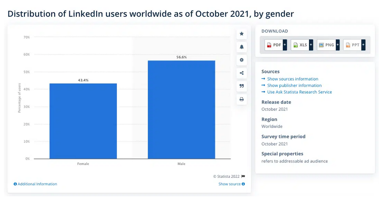This screenshot has width=381, height=202.
Task: Click the flag icon beside Statista 2022
Action: point(243,176)
